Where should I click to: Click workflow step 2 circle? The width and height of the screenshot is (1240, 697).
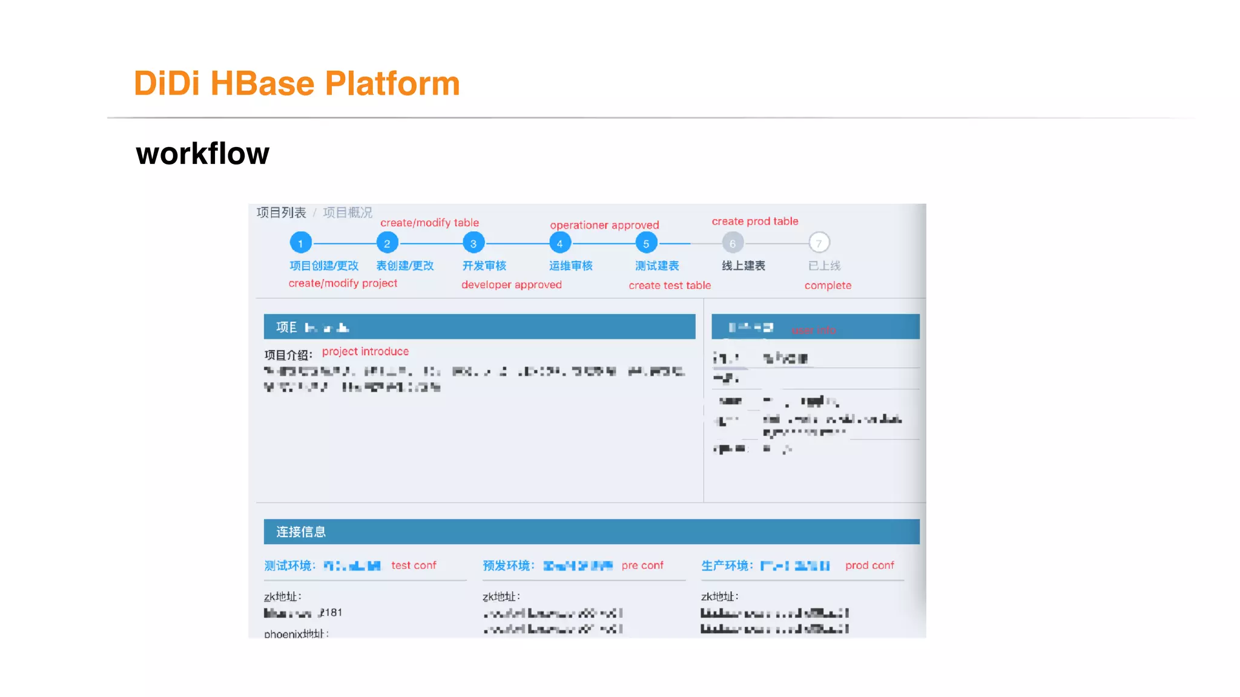[387, 243]
